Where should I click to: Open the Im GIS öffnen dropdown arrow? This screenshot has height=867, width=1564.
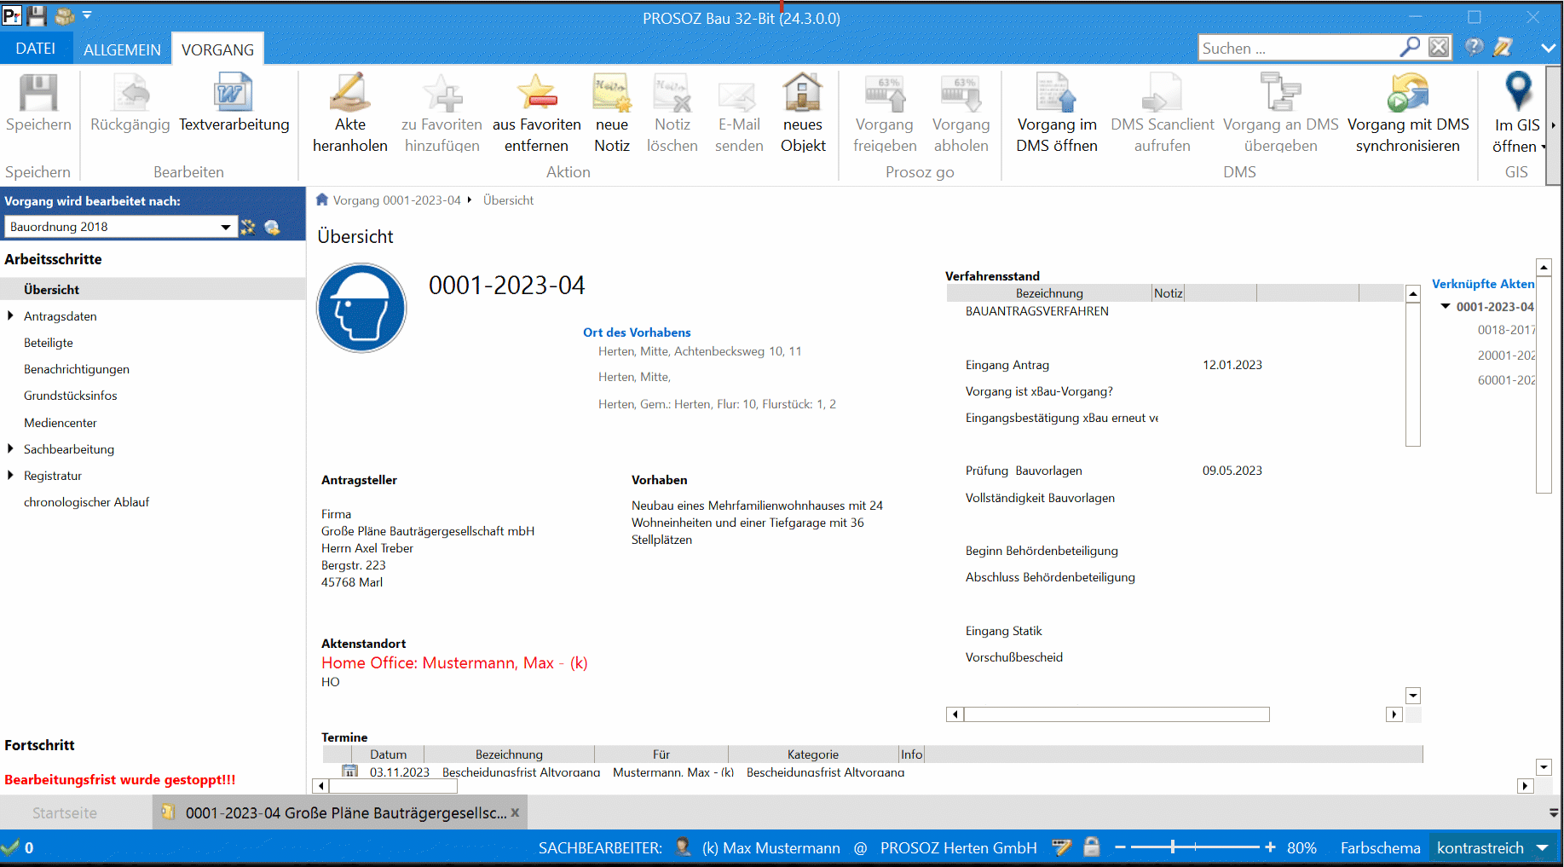pyautogui.click(x=1544, y=147)
